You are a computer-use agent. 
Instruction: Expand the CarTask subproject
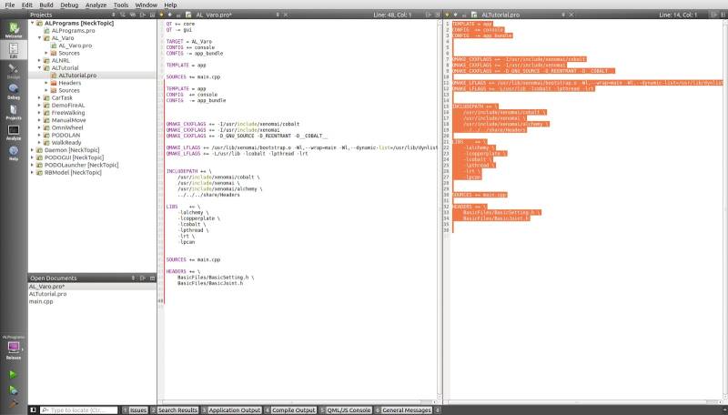coord(39,98)
